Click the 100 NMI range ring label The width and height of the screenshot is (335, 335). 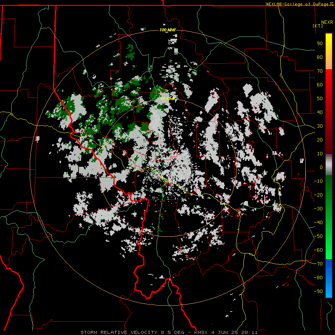[167, 30]
